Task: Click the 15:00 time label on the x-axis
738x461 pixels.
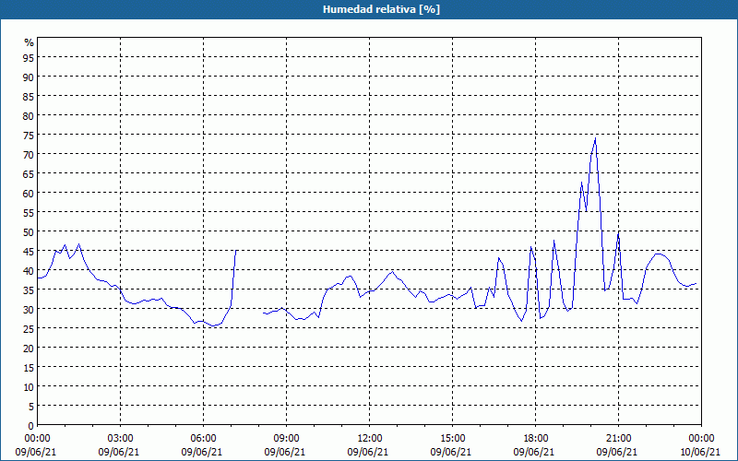Action: (x=452, y=439)
